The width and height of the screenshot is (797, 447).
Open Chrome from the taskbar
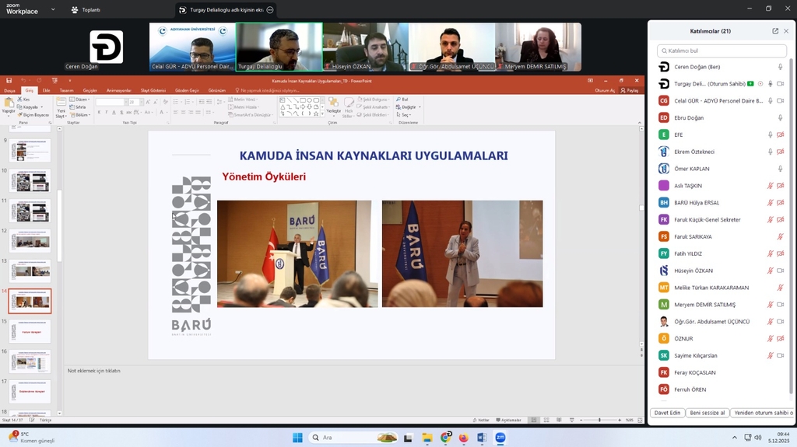point(446,438)
